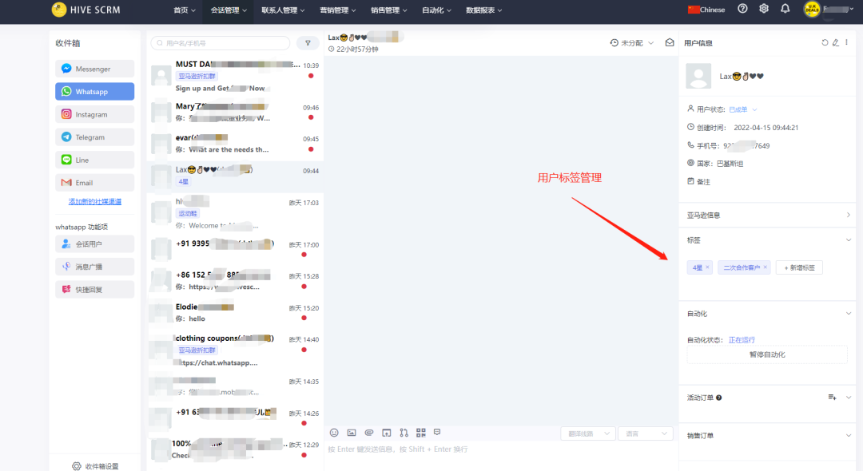Click the 新增标签 button to add a tag
The height and width of the screenshot is (471, 863).
coord(798,267)
